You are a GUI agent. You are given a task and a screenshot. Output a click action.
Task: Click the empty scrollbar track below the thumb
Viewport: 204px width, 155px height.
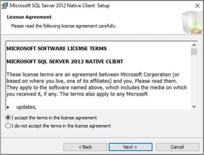194,79
